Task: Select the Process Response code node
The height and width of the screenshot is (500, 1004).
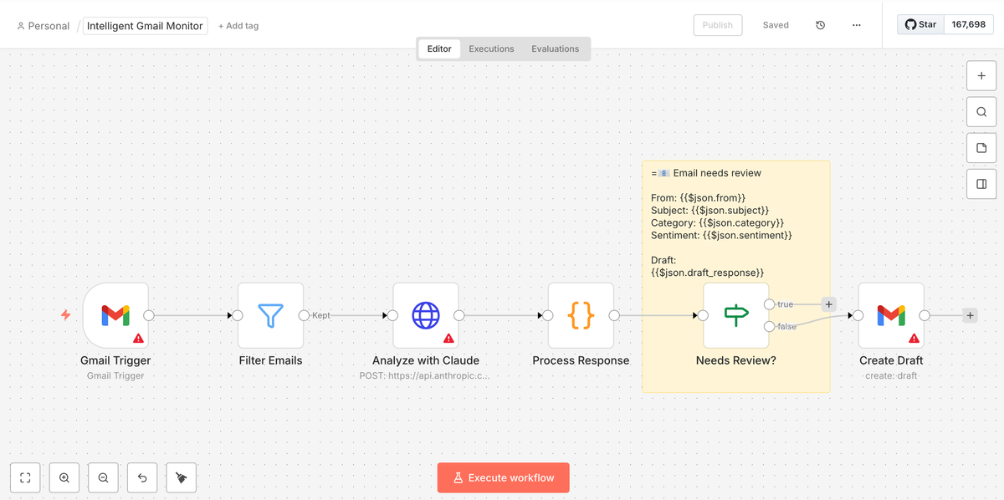Action: pyautogui.click(x=581, y=315)
